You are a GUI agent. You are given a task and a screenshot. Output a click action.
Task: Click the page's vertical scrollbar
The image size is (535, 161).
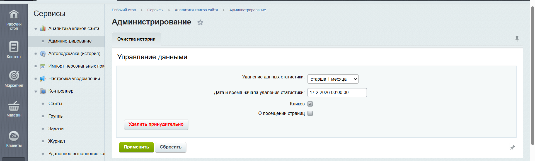pyautogui.click(x=532, y=75)
